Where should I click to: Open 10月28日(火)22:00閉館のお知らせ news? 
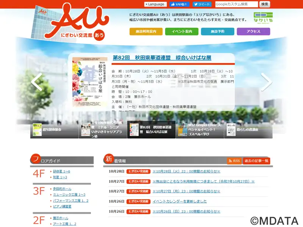click(186, 171)
